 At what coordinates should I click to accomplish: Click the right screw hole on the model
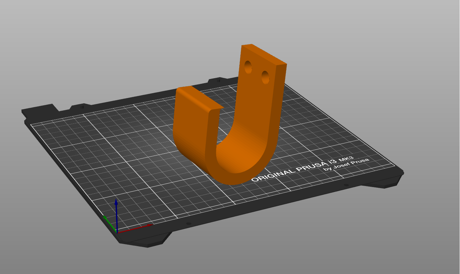click(x=265, y=77)
